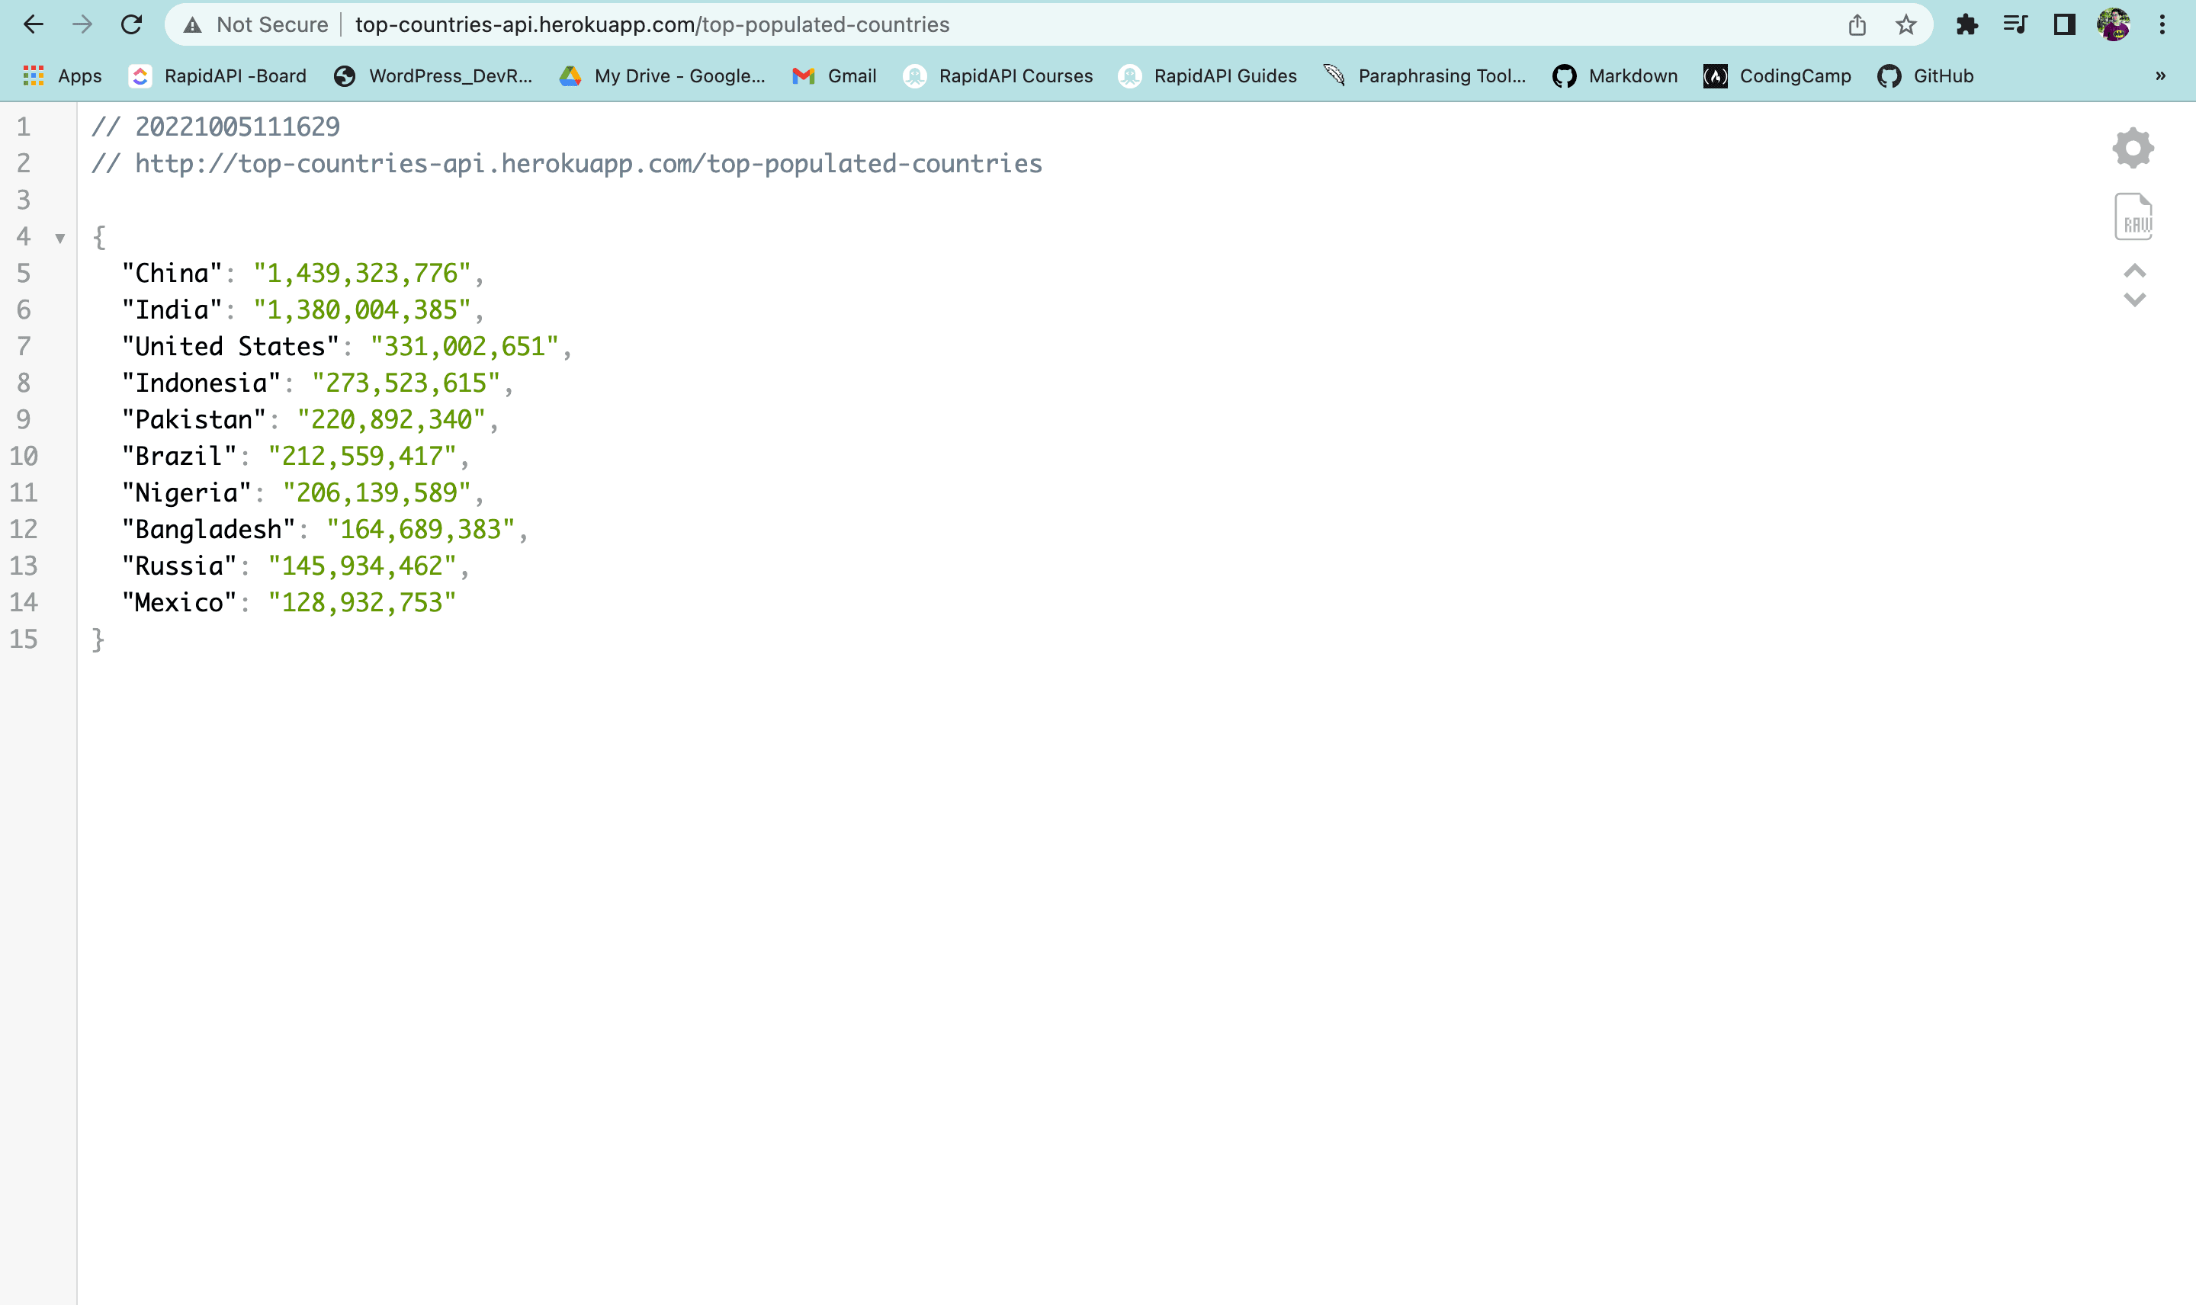This screenshot has width=2196, height=1305.
Task: Click the JSON viewer down chevron
Action: [x=2134, y=300]
